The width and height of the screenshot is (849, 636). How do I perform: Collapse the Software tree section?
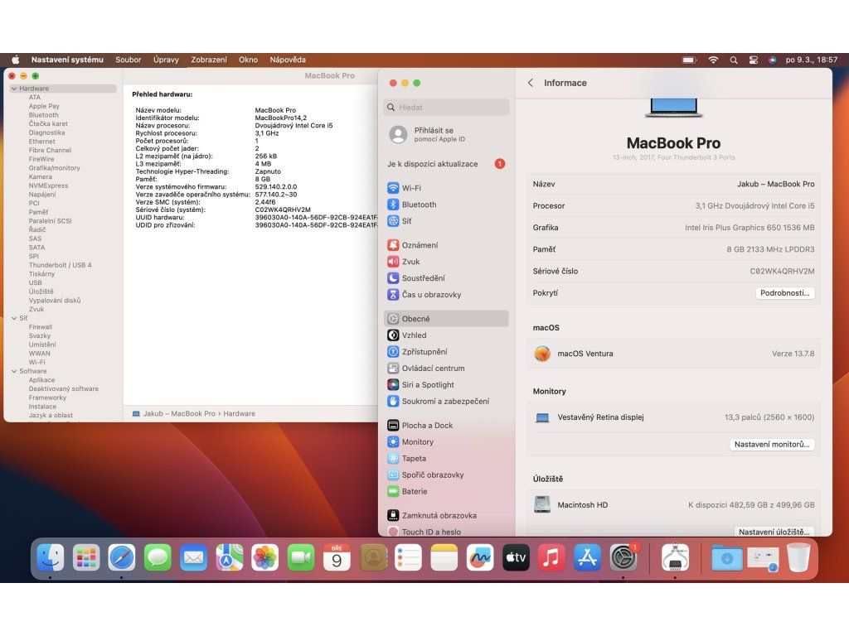(x=14, y=371)
